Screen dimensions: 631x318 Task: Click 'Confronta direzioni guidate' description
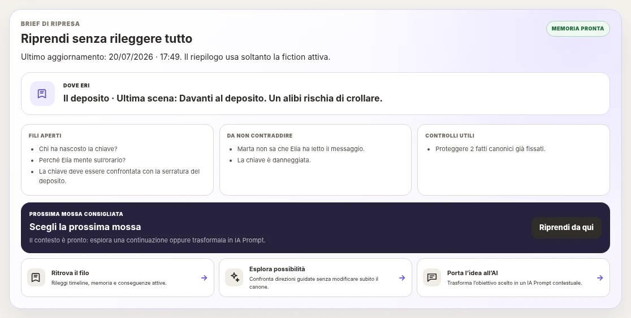coord(313,283)
